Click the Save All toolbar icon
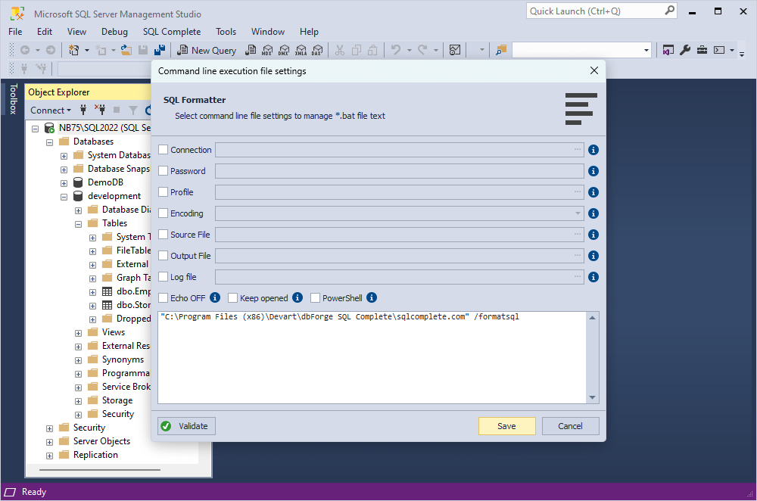The width and height of the screenshot is (757, 501). [x=159, y=50]
